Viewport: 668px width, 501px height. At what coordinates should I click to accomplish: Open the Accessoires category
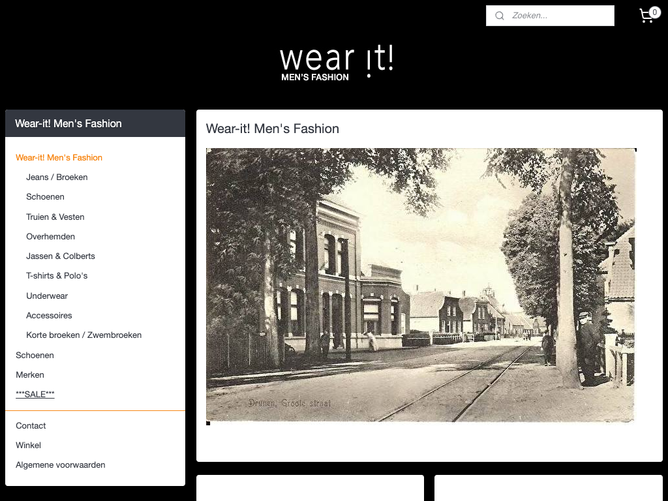[x=49, y=316]
